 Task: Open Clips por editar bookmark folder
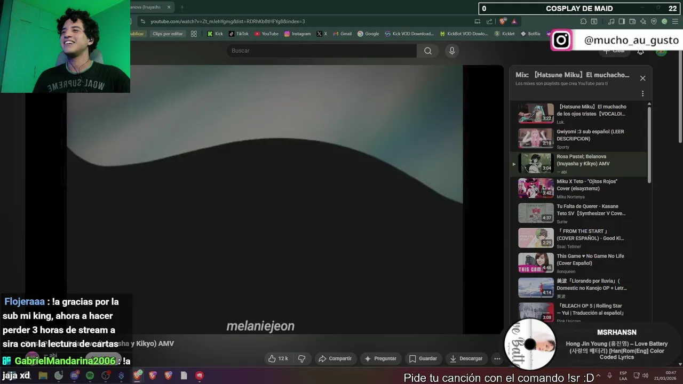(x=168, y=34)
